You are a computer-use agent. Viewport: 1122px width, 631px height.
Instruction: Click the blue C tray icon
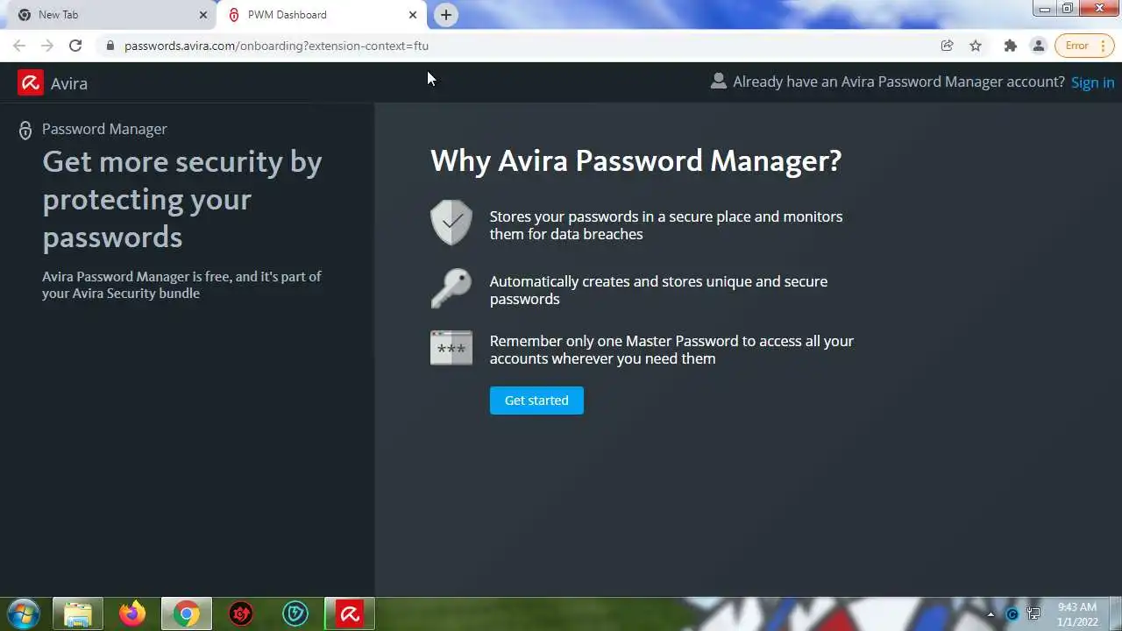tap(1012, 614)
